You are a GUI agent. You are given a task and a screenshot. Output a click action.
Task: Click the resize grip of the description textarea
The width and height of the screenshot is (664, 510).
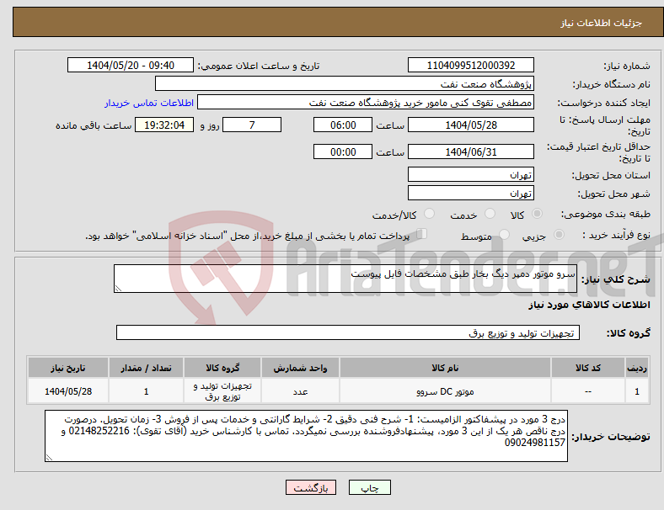coord(118,289)
